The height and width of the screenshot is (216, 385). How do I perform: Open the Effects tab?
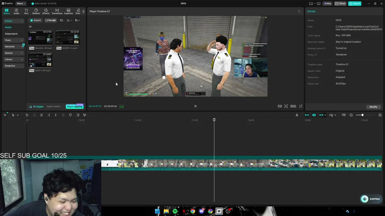point(46,11)
